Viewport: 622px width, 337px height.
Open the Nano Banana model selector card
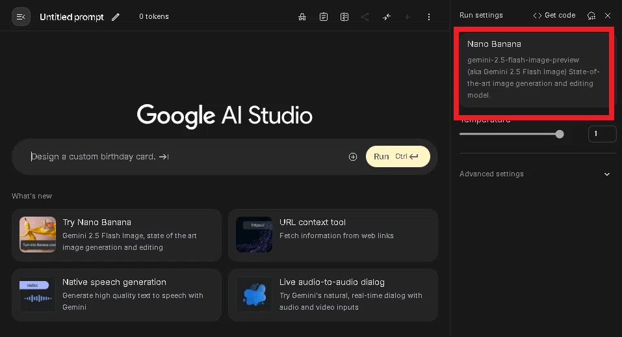(x=534, y=70)
